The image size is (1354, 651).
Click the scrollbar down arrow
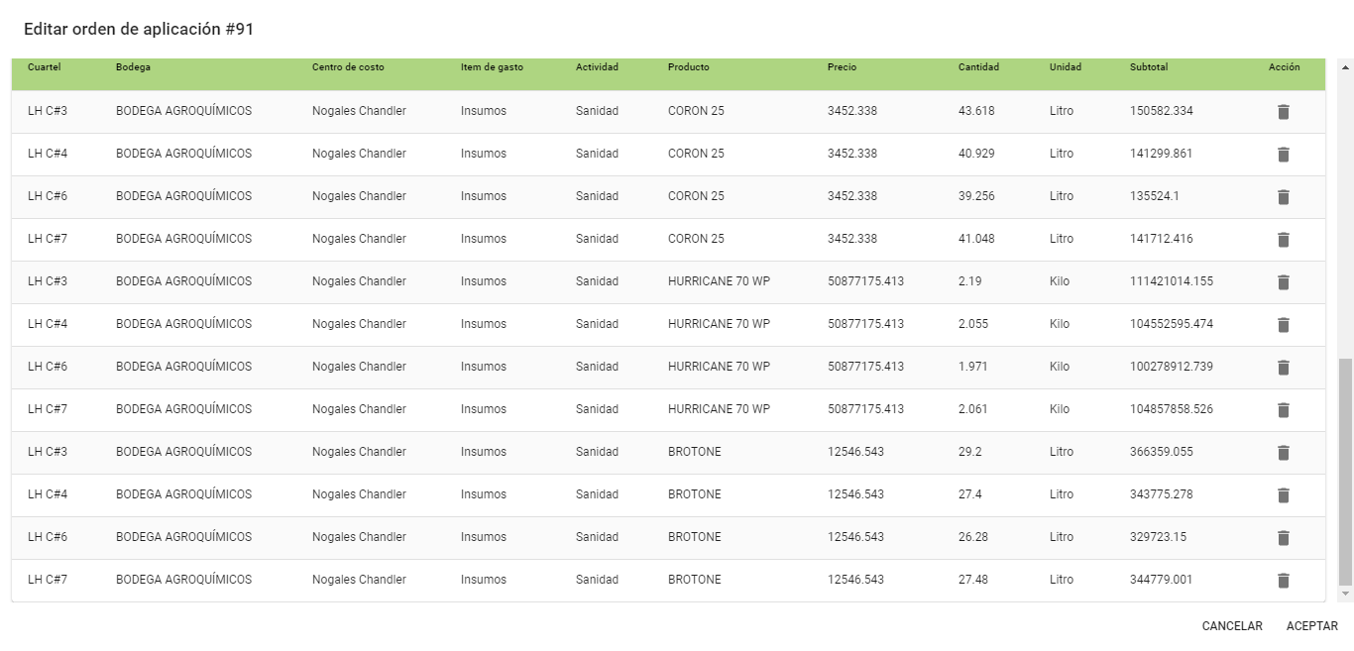pyautogui.click(x=1345, y=593)
